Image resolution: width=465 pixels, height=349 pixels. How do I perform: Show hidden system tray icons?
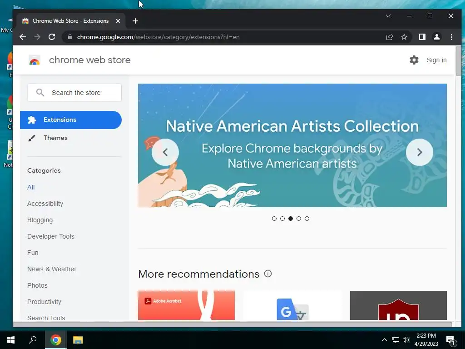[384, 340]
